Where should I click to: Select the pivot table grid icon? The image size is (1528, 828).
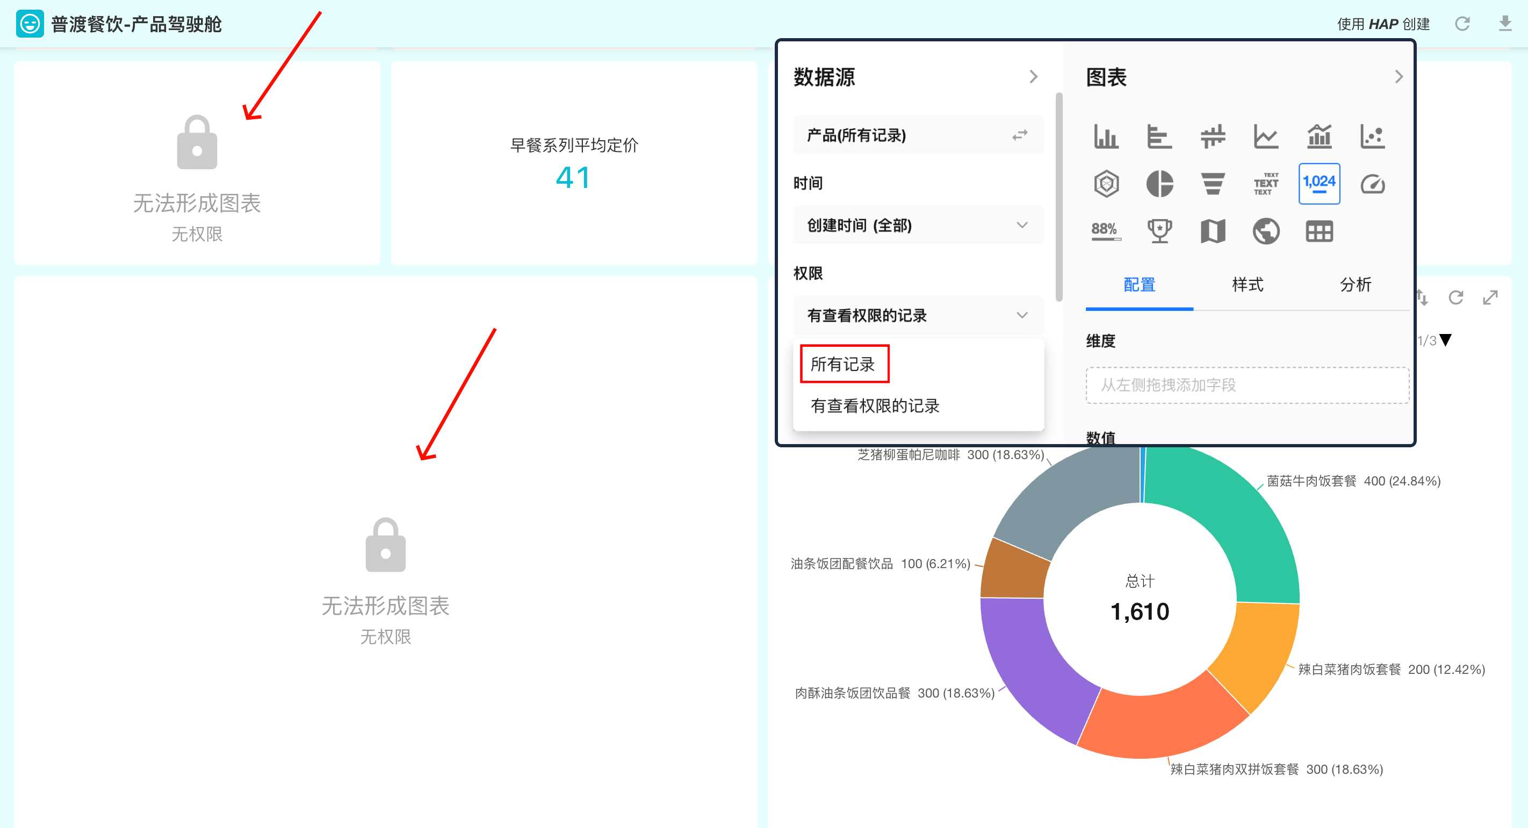1318,231
